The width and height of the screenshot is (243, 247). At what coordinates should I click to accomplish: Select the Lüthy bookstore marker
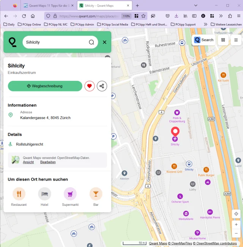point(193,184)
